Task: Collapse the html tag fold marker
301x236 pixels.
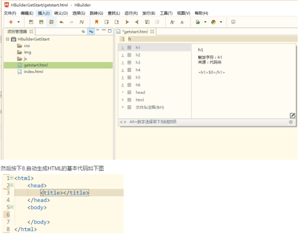Action: (x=11, y=178)
